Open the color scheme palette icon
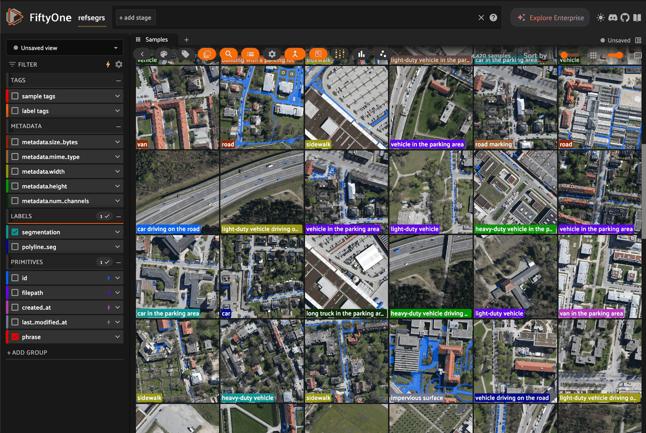This screenshot has height=433, width=646. [x=164, y=54]
